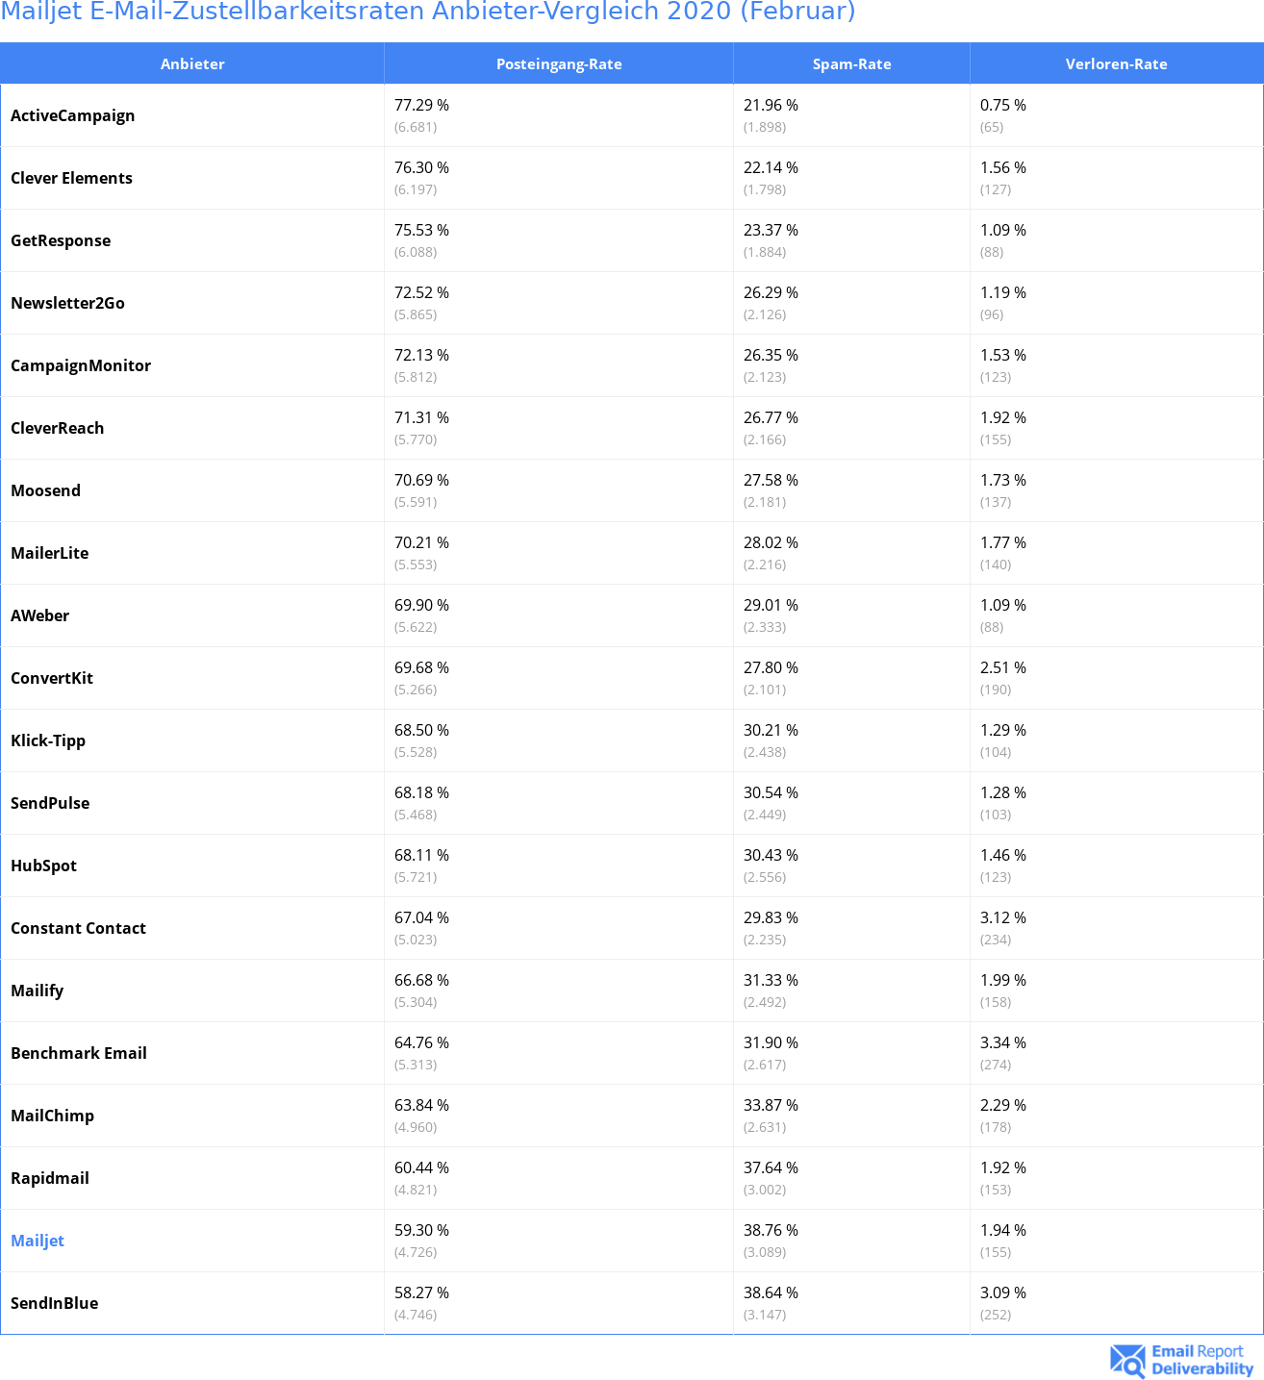Image resolution: width=1264 pixels, height=1380 pixels.
Task: Sort by the Spam-Rate column header
Action: click(x=851, y=64)
